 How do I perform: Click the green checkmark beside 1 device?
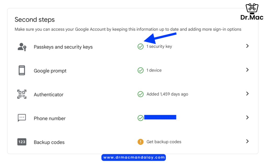click(141, 70)
